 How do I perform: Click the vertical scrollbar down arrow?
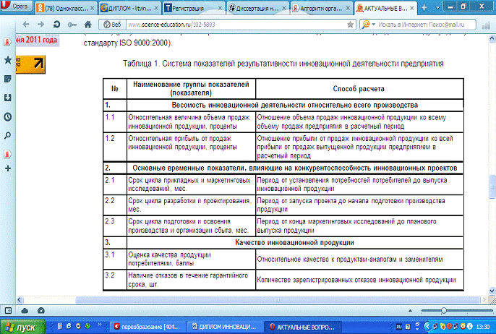click(492, 291)
